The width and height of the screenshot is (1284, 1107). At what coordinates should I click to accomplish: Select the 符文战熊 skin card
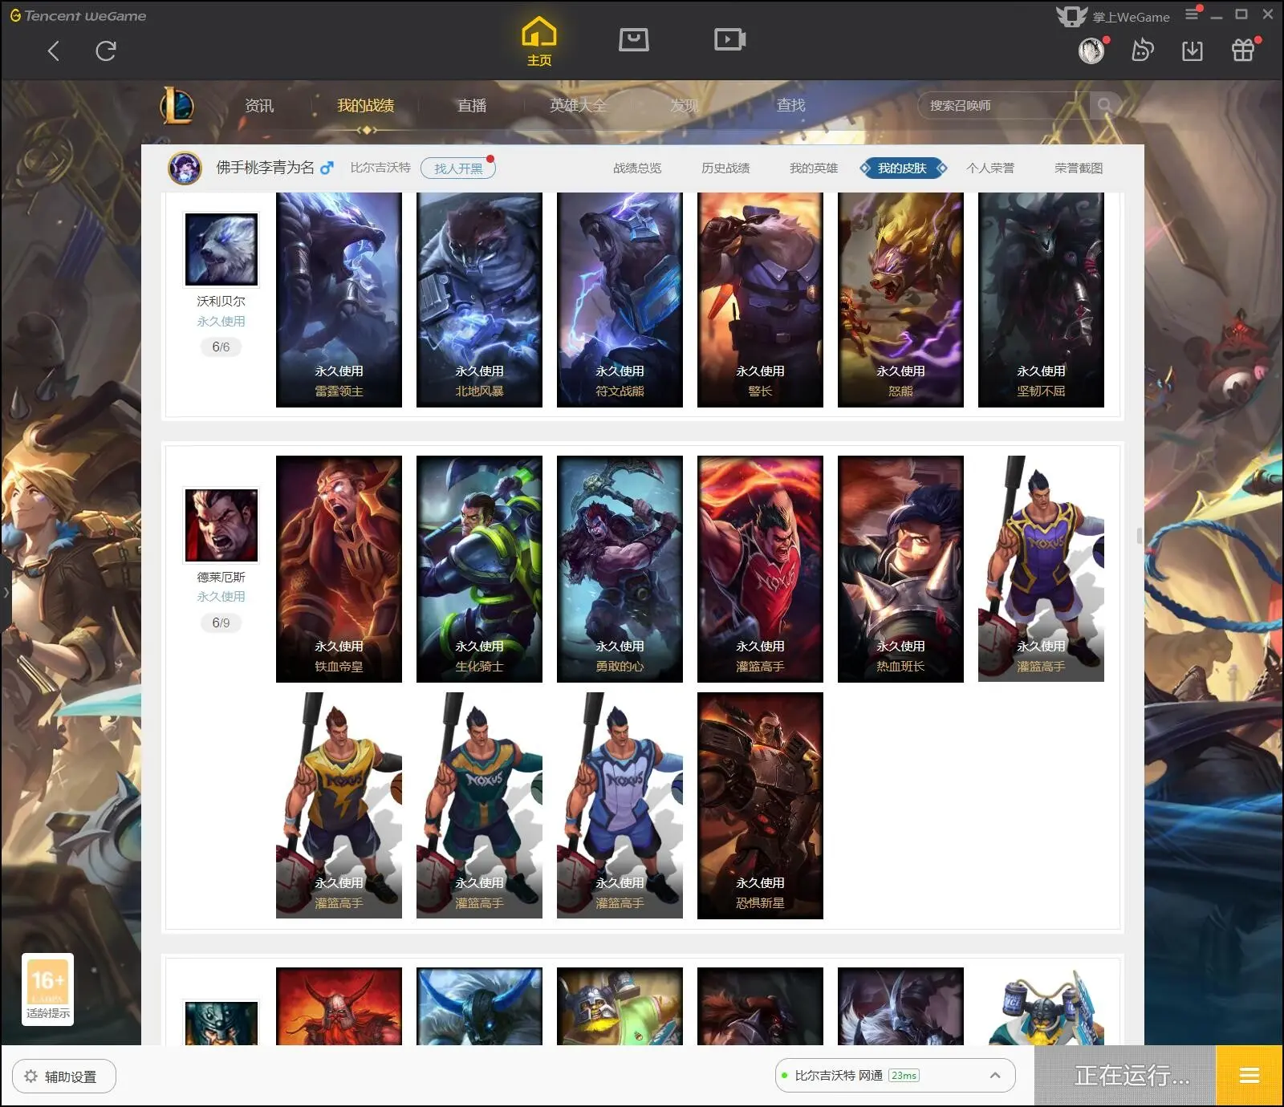[x=620, y=300]
